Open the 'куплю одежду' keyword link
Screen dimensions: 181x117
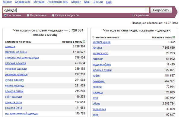pos(14,80)
